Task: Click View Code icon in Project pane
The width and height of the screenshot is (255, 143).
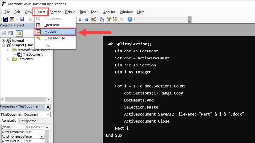Action: pos(4,33)
